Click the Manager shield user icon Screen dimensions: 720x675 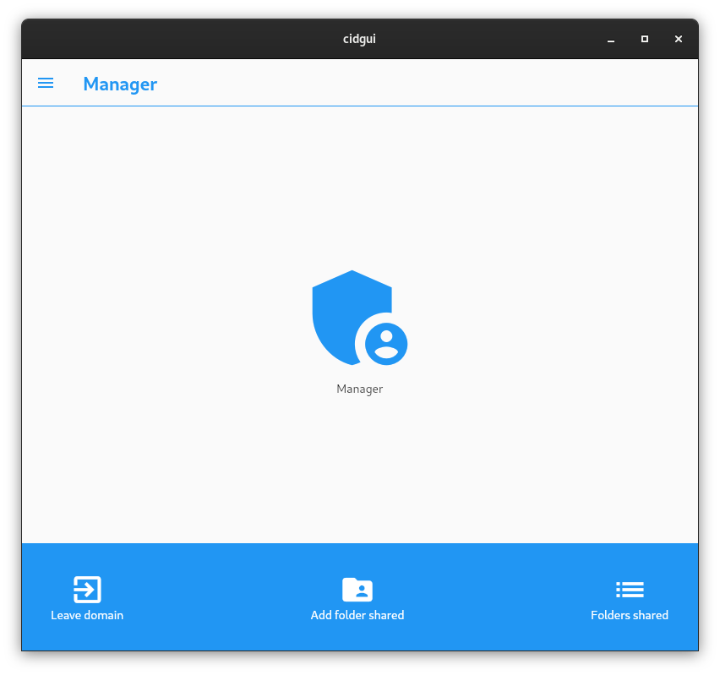pyautogui.click(x=359, y=318)
